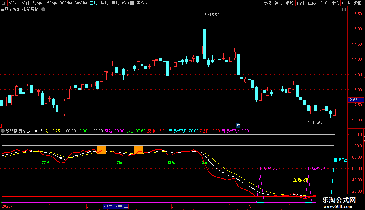Viewport: 365px width, 210px height.
Task: Open the 多股 multi-stock view
Action: tap(289, 3)
